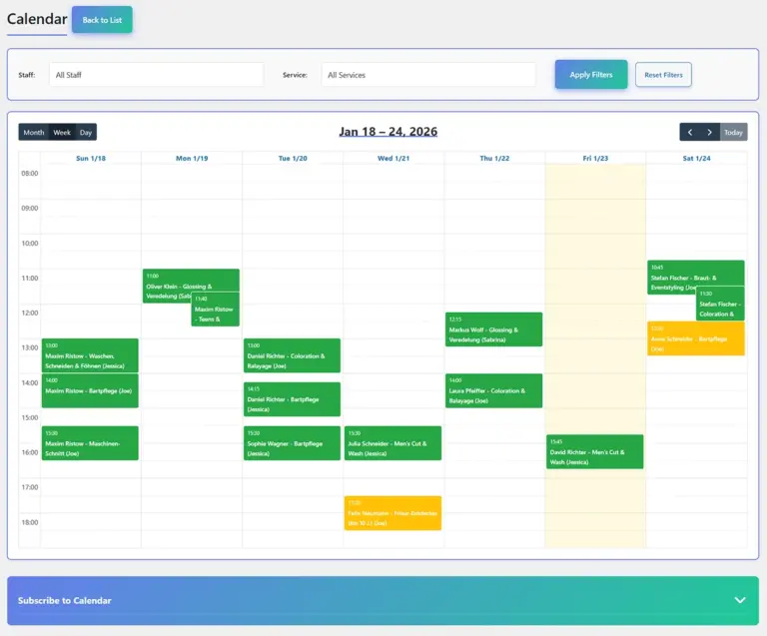Open Maxim Ristow Bartpflege appointment at 14:00
Viewport: 767px width, 636px height.
[x=90, y=390]
